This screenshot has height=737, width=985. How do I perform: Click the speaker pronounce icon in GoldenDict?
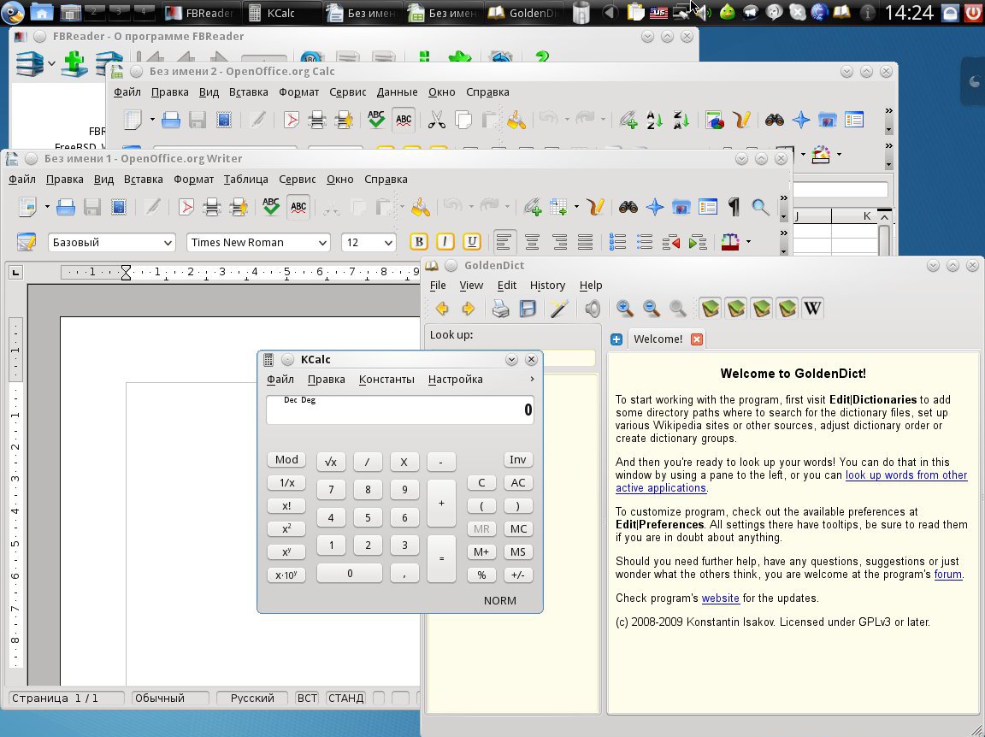tap(592, 309)
